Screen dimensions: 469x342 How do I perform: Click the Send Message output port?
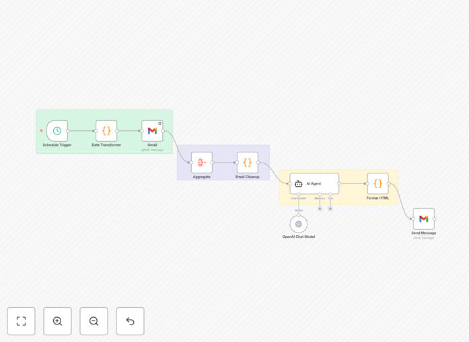(x=434, y=219)
